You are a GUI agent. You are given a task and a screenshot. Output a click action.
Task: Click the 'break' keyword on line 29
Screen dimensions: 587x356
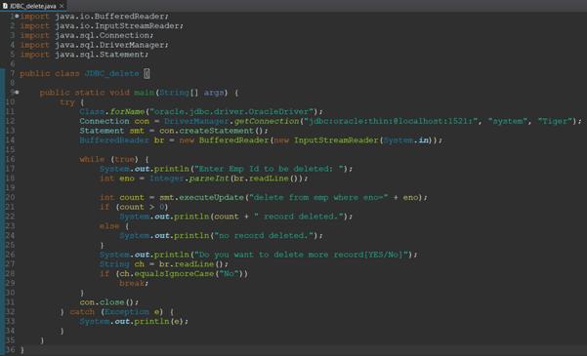132,283
